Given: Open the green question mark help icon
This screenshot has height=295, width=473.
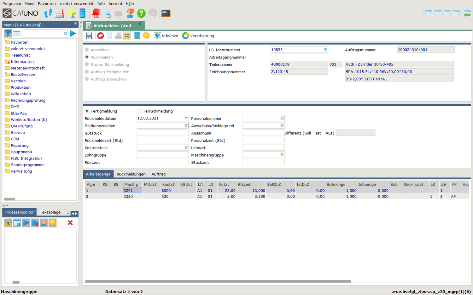Looking at the screenshot, I should 141,13.
